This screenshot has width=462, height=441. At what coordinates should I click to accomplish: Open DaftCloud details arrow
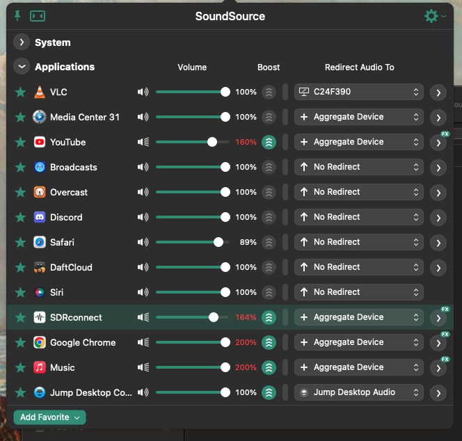click(x=438, y=268)
